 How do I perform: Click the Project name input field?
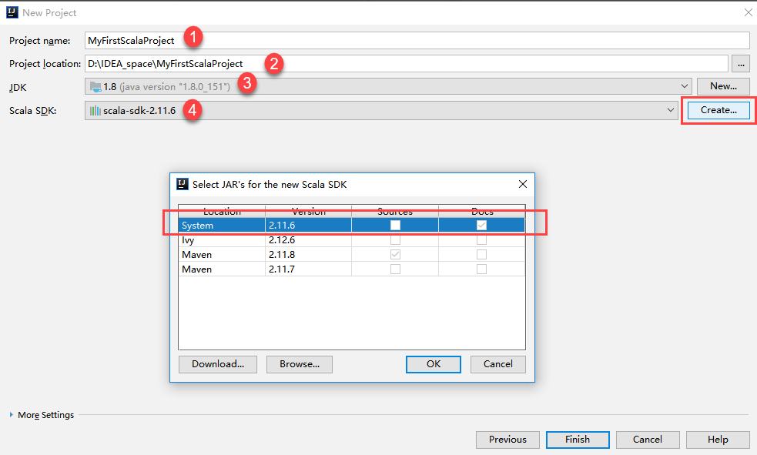coord(417,41)
